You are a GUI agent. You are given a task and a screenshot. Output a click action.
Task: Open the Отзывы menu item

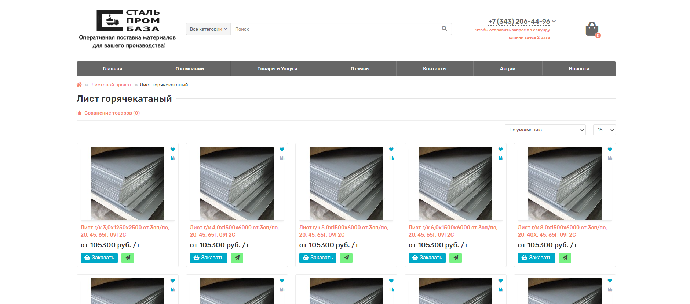[360, 69]
